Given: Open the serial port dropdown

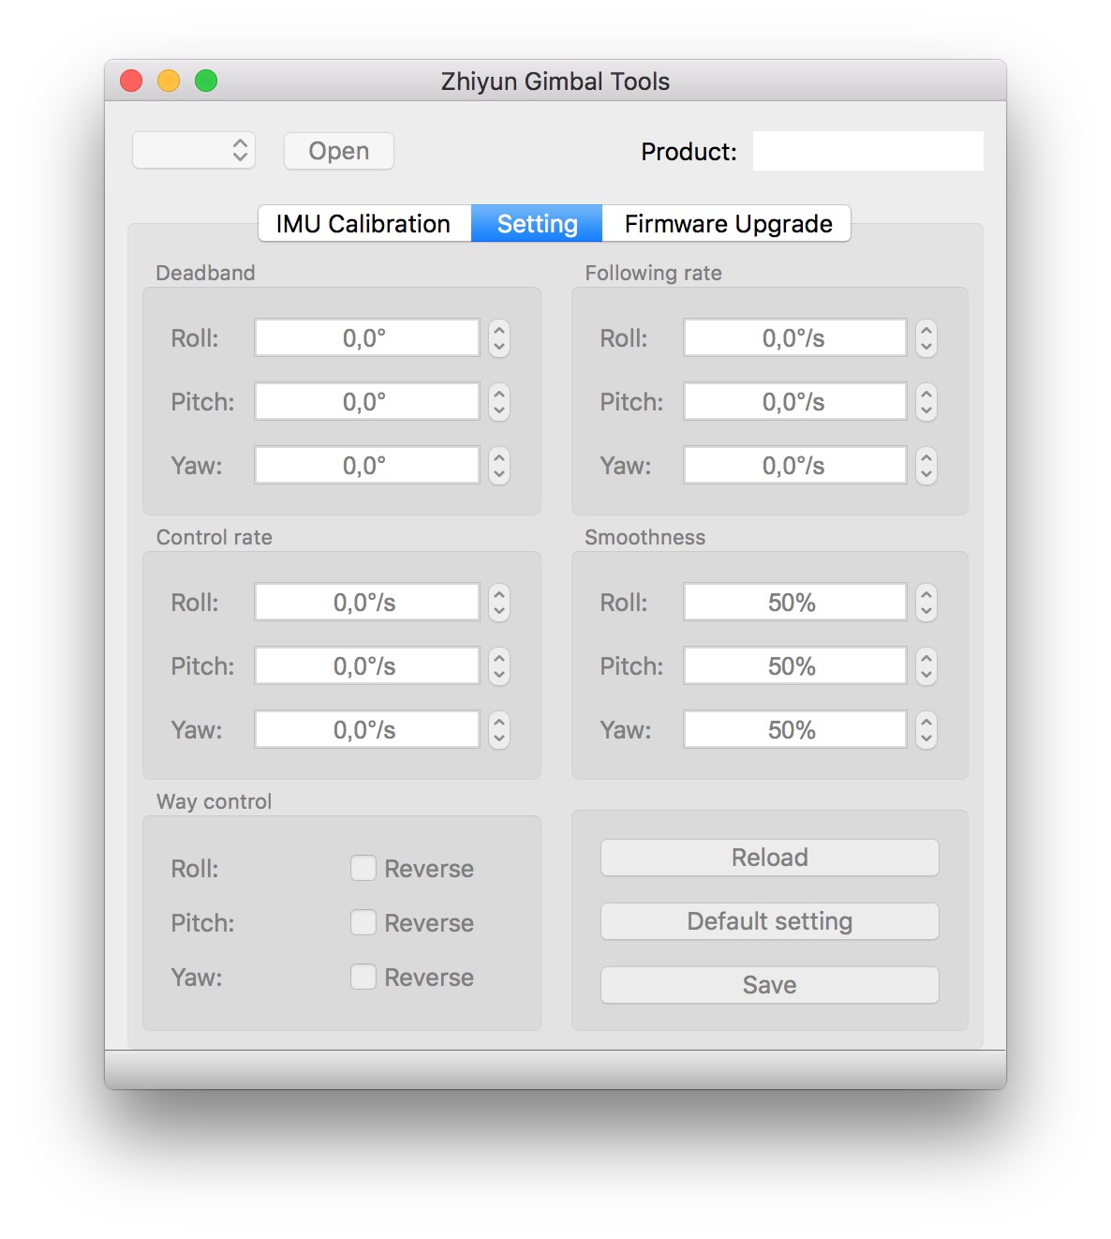Looking at the screenshot, I should 194,150.
